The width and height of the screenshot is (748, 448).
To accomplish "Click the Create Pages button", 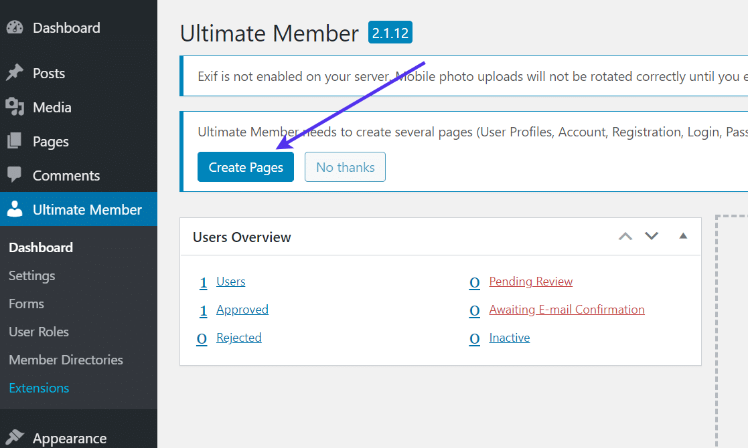I will pyautogui.click(x=245, y=166).
